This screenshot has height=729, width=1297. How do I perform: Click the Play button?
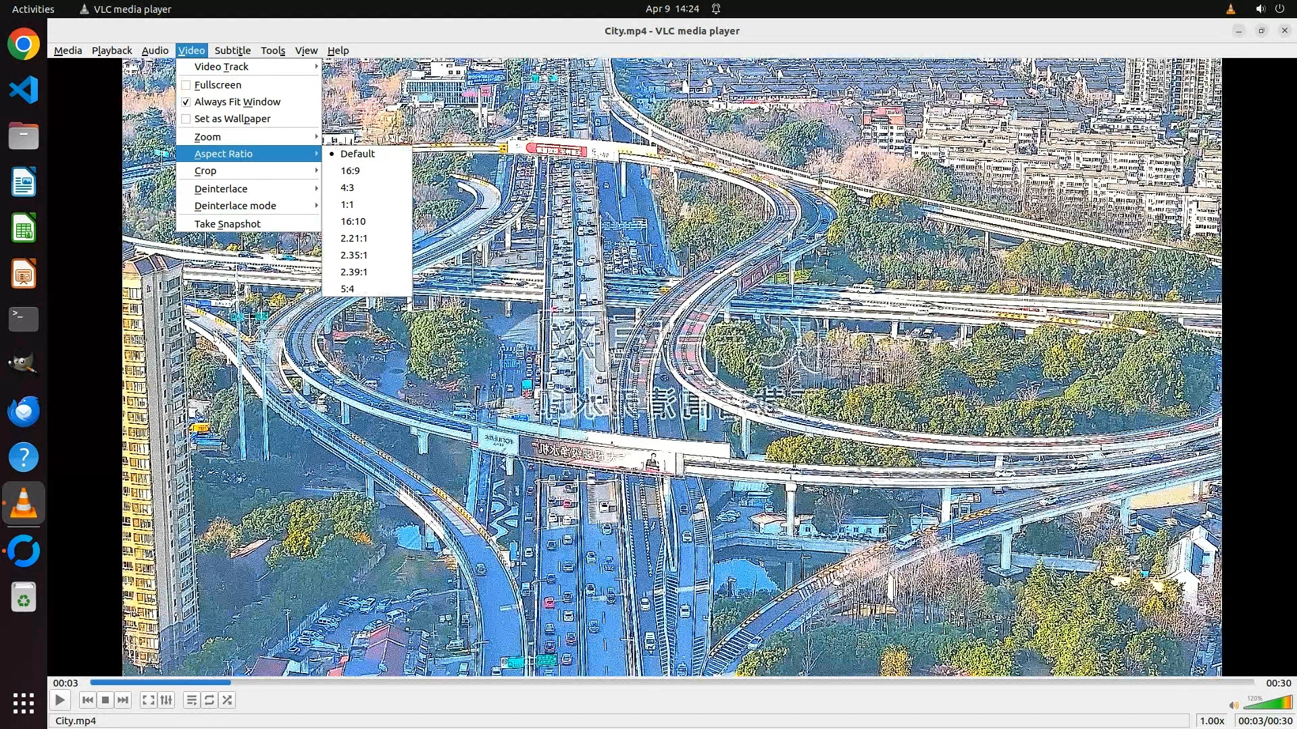pos(59,700)
